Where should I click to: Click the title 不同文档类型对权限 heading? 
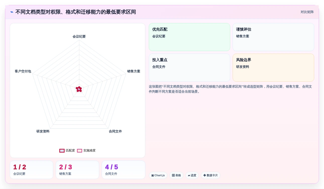(x=76, y=12)
